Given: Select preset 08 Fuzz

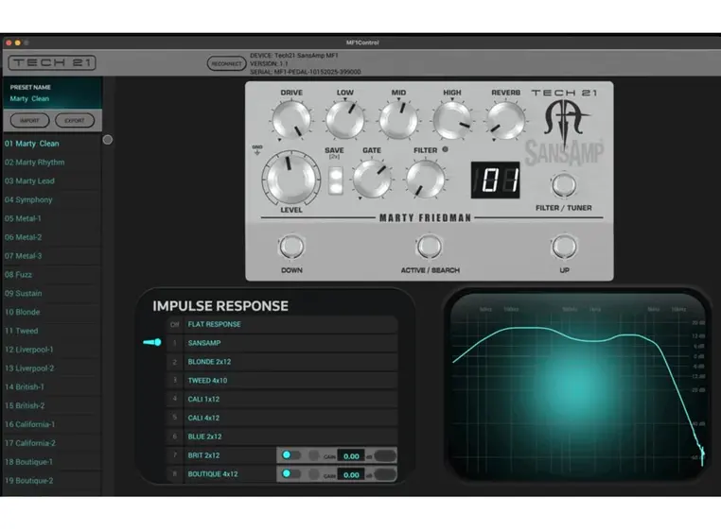Looking at the screenshot, I should point(52,275).
